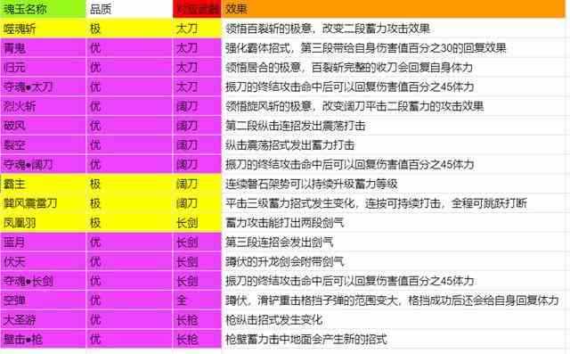Viewport: 570px width, 354px height.
Task: Click the 品质 column header
Action: 129,9
